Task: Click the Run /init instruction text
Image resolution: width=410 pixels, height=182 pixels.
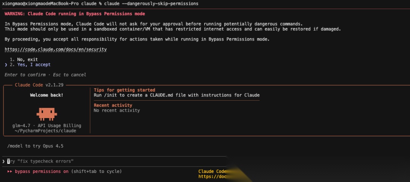Action: click(177, 95)
